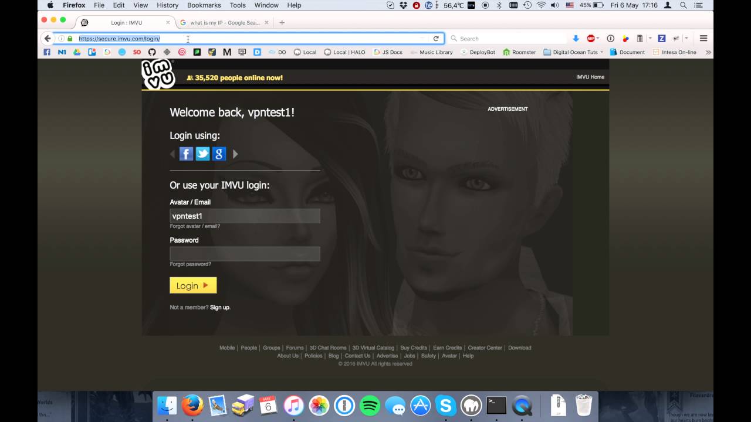The height and width of the screenshot is (422, 751).
Task: Switch to the what is my IP Google tab
Action: [224, 22]
